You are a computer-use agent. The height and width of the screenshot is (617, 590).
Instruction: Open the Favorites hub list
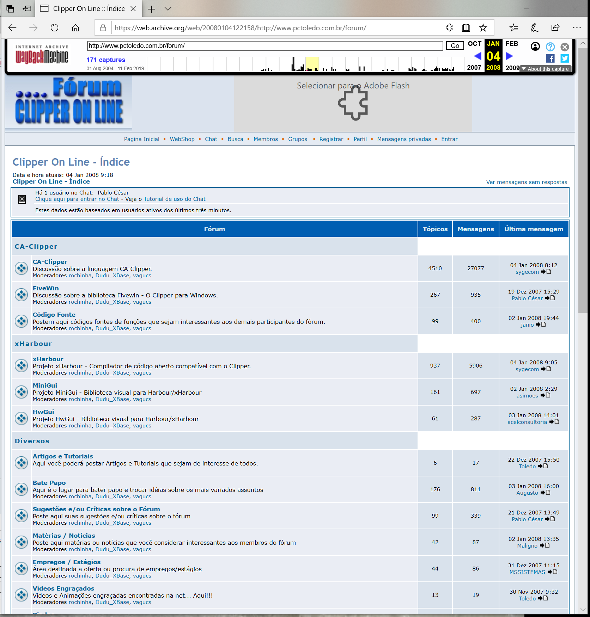514,28
